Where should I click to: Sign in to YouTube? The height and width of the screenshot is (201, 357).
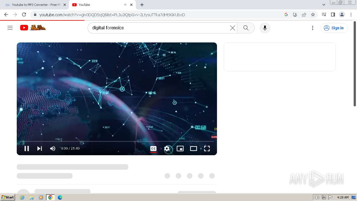[x=334, y=28]
